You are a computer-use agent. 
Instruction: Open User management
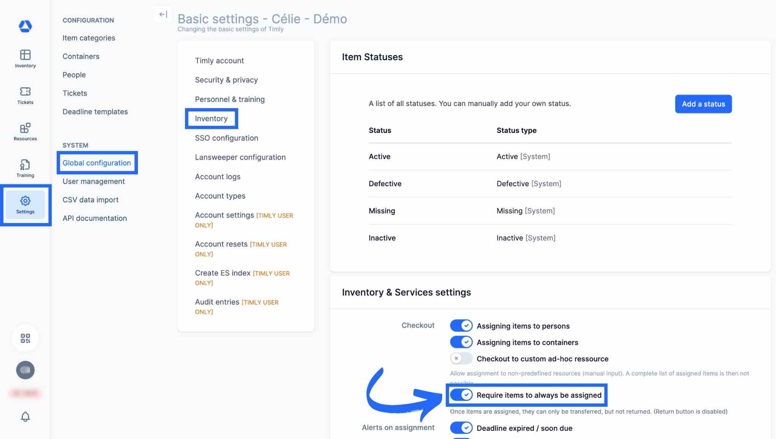pos(94,181)
